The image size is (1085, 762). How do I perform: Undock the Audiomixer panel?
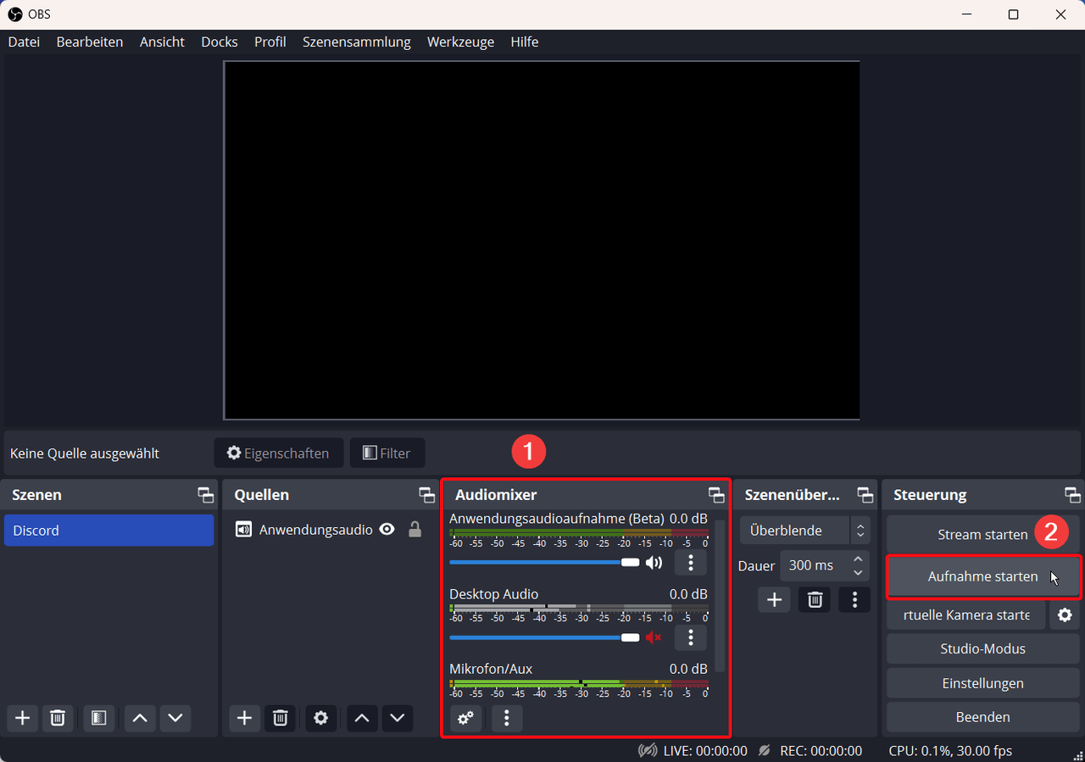(716, 495)
